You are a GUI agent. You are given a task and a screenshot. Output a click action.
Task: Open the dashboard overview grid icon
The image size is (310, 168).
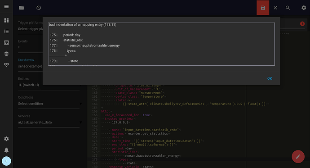6,20
